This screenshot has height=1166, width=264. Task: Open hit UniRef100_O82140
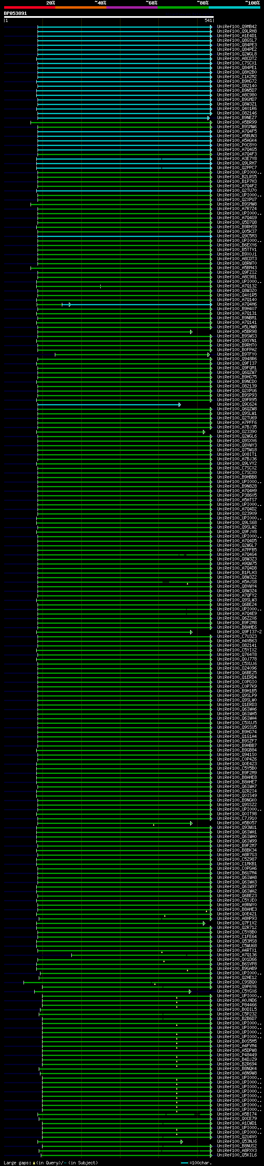(236, 86)
